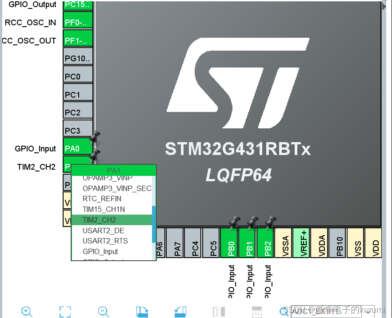Select the highlighted TIM2_CH2 menu entry
Viewport: 392px width, 318px height.
coord(112,220)
